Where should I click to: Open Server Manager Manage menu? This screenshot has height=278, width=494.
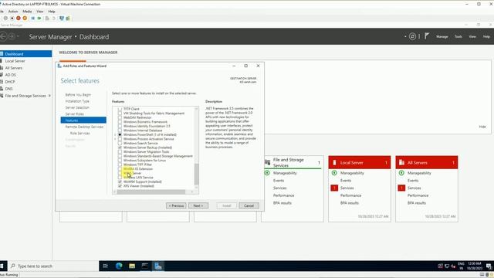tap(442, 36)
